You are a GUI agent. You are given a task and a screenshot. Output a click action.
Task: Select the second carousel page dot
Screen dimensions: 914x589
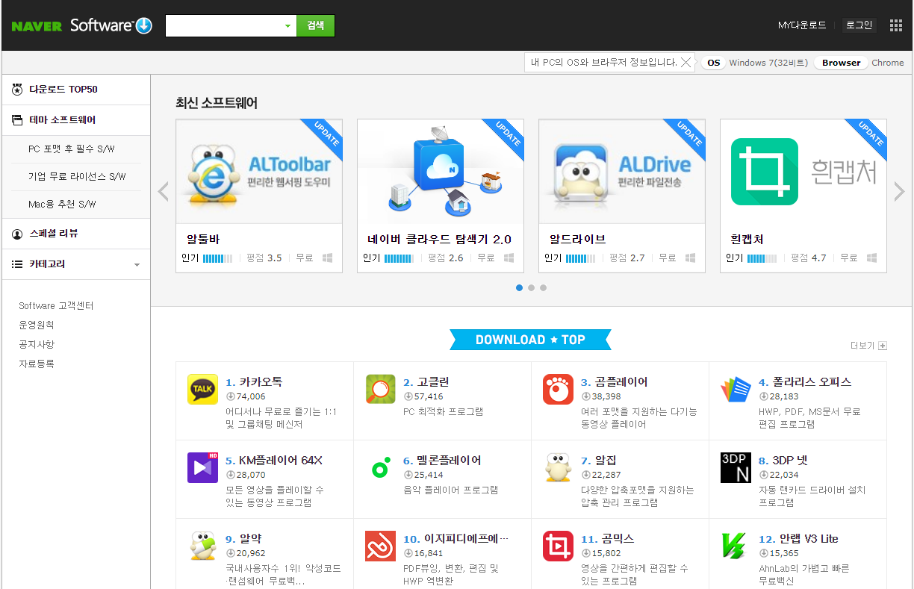click(531, 287)
